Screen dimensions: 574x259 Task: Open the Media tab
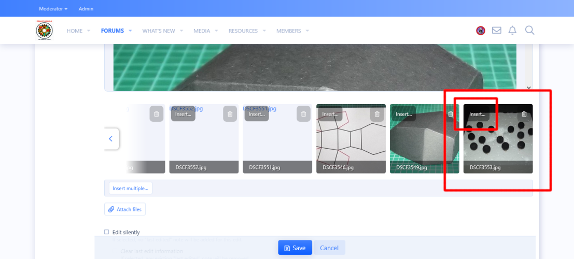[202, 31]
